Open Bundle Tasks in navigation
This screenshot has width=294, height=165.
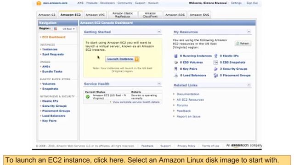click(52, 71)
